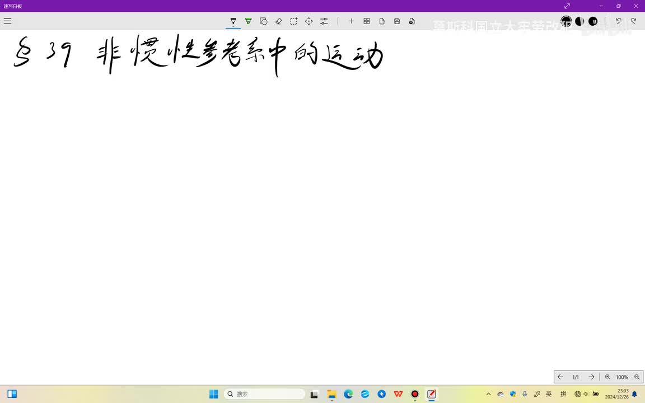Image resolution: width=645 pixels, height=403 pixels.
Task: Create a new blank document
Action: 382,21
